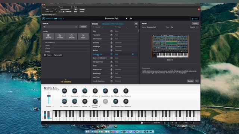Filter presets by Multi
The width and height of the screenshot is (239, 134).
pos(83,36)
